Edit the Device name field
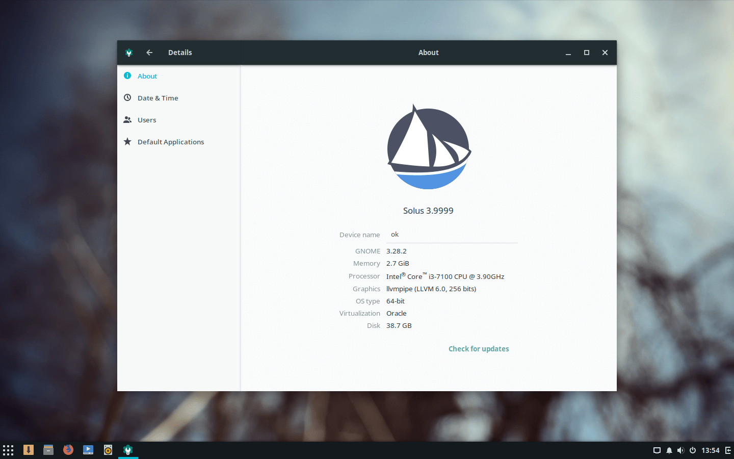 pyautogui.click(x=452, y=235)
